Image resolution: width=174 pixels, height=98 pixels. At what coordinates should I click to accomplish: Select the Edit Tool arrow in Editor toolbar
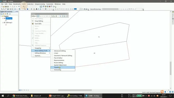(38, 16)
